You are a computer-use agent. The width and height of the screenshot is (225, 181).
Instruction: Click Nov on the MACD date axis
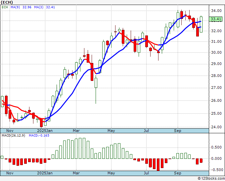point(10,173)
